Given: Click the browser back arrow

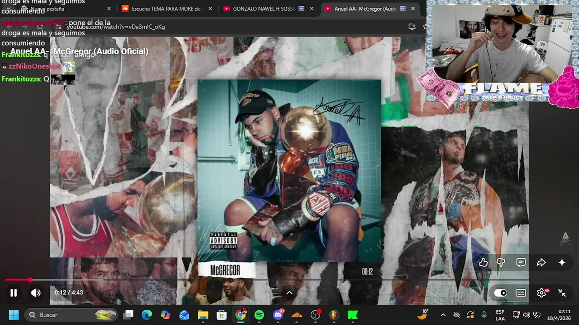Looking at the screenshot, I should click(9, 27).
